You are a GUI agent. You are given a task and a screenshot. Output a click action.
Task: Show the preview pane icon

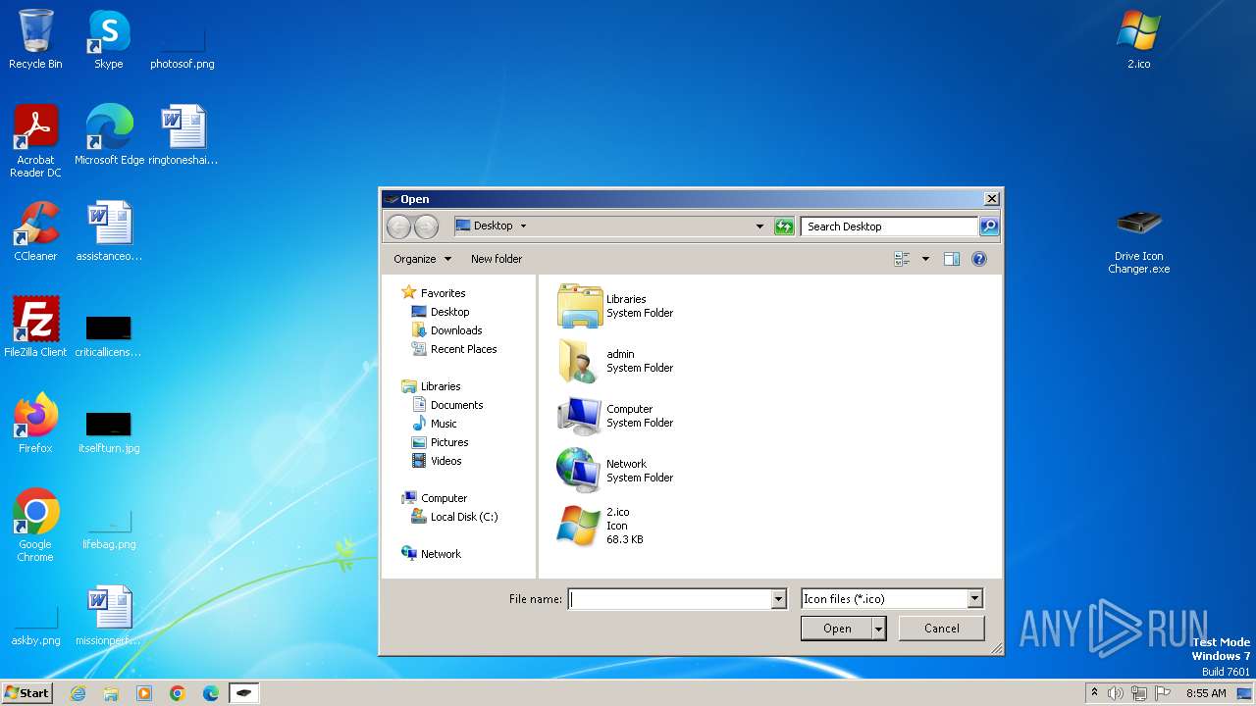(x=951, y=259)
